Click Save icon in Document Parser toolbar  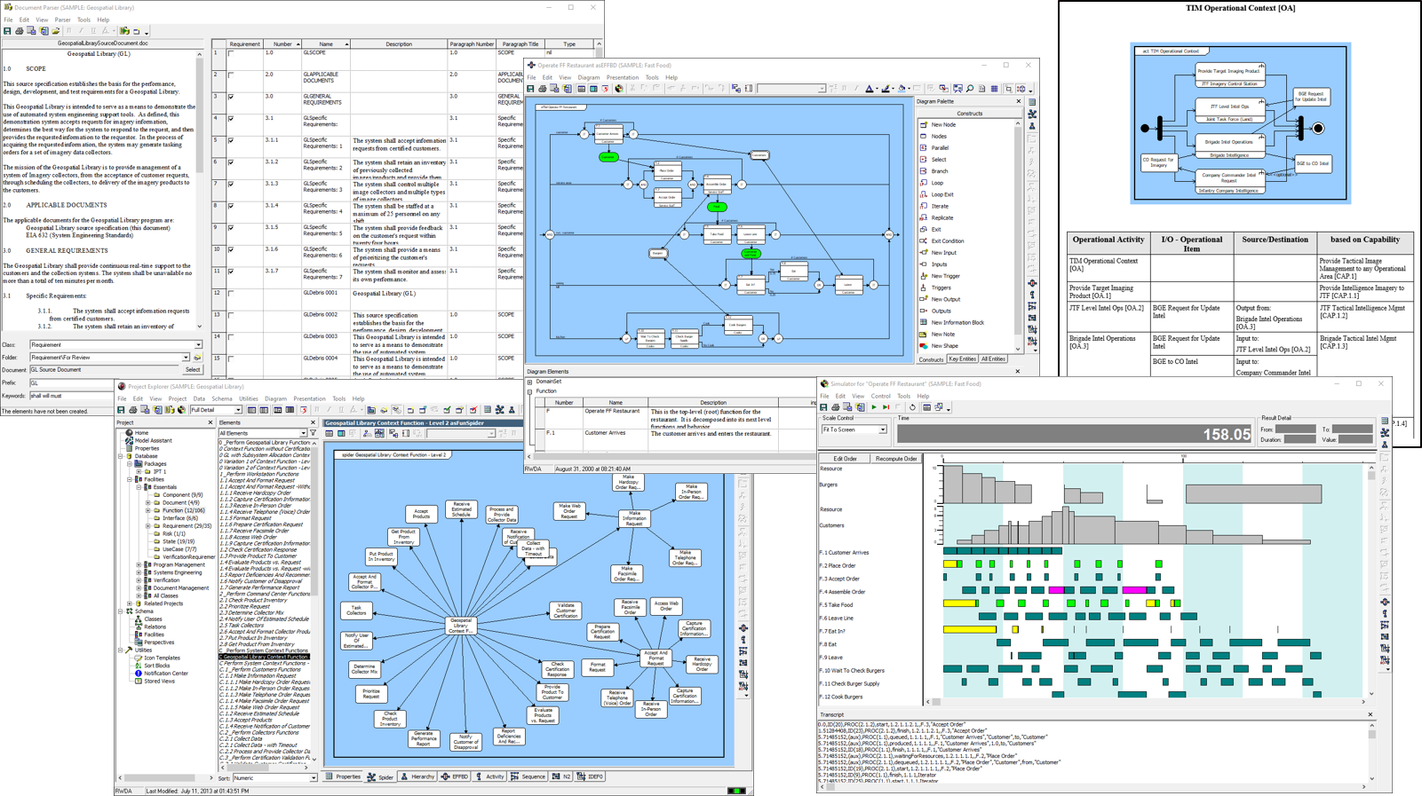pyautogui.click(x=7, y=31)
